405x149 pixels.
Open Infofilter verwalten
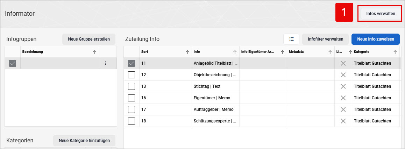tap(326, 39)
